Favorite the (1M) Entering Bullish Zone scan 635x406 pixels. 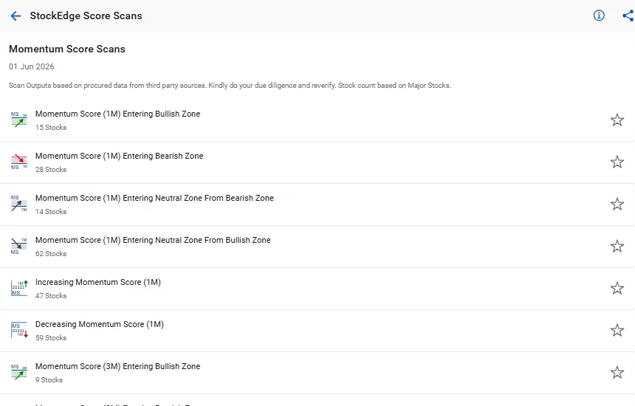pos(617,120)
